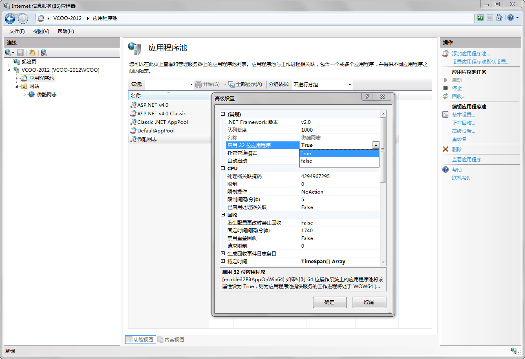Click the green Refresh Page icon

click(x=481, y=18)
